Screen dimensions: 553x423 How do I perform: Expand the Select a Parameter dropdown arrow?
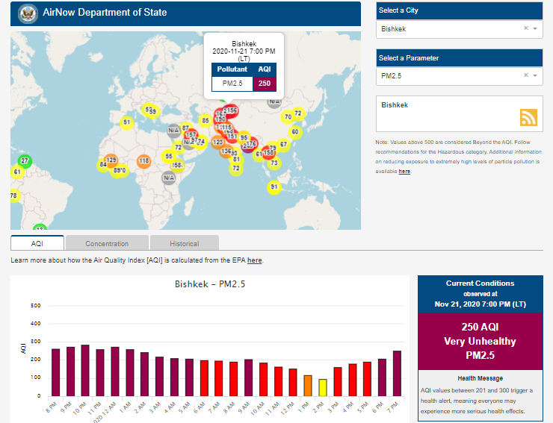coord(535,75)
